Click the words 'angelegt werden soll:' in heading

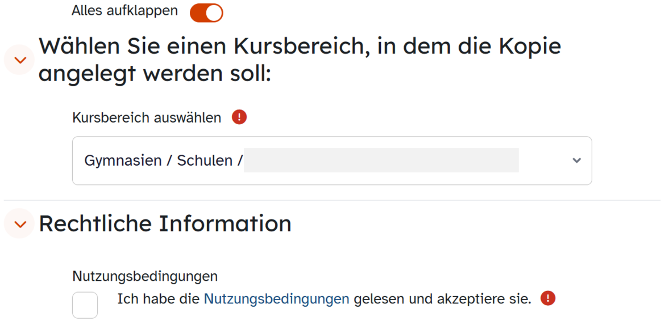pos(155,73)
